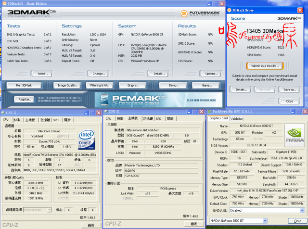308x229 pixels.
Task: Click core speed value 3064.3 MHz
Action: [36, 183]
